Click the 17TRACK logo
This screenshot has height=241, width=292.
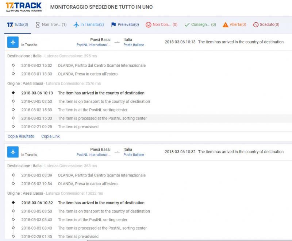[x=24, y=7]
